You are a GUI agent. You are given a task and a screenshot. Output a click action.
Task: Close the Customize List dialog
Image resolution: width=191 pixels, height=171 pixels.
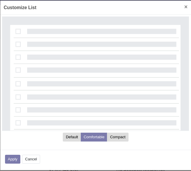coord(186,7)
